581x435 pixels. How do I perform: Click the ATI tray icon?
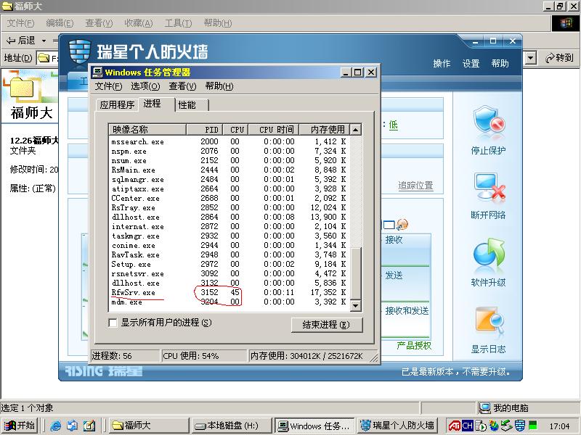tap(454, 426)
